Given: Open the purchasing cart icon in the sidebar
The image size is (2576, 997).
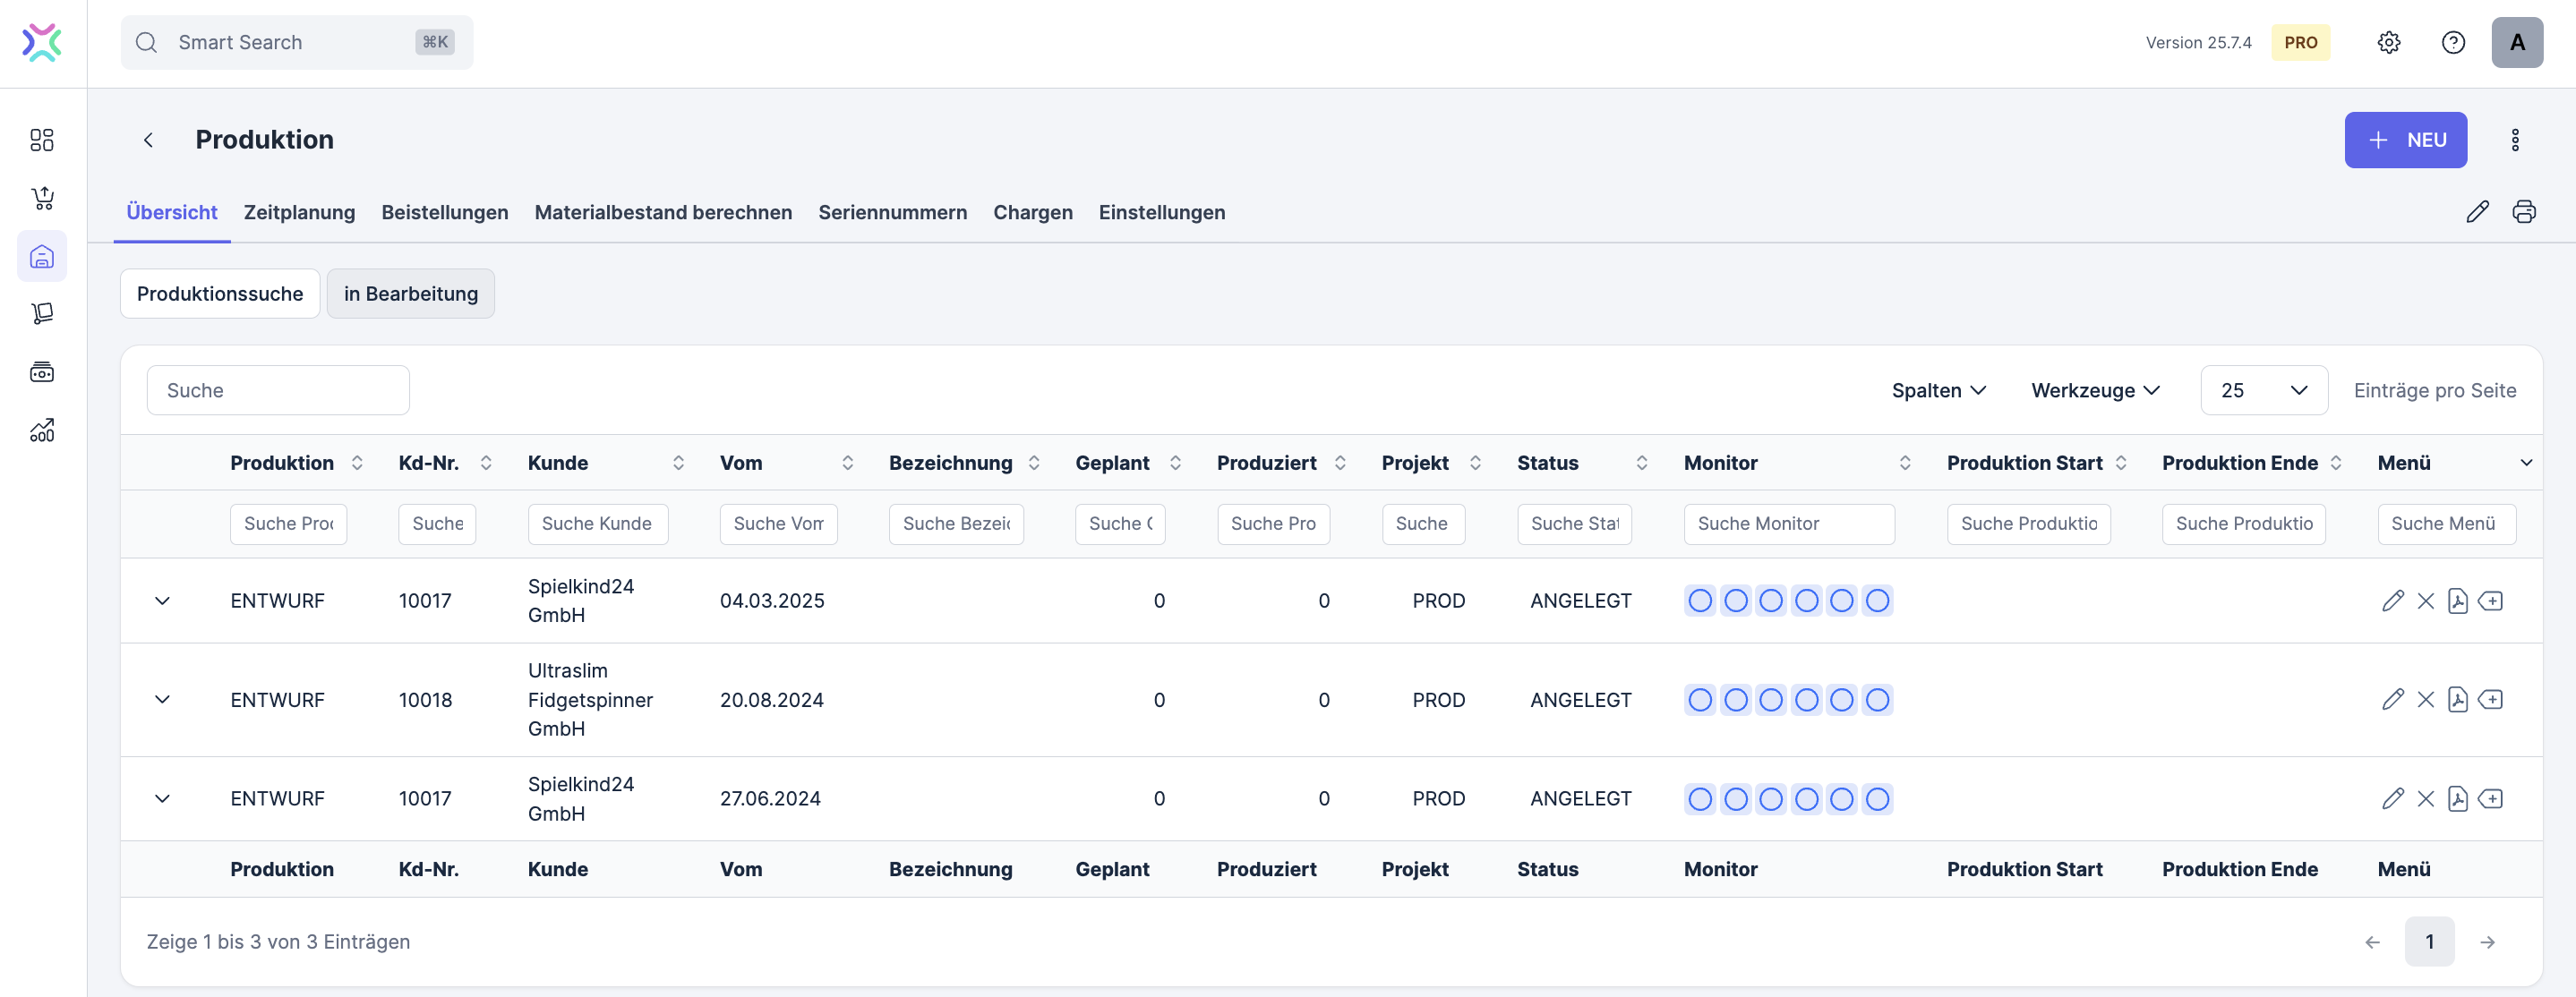Looking at the screenshot, I should [x=42, y=198].
